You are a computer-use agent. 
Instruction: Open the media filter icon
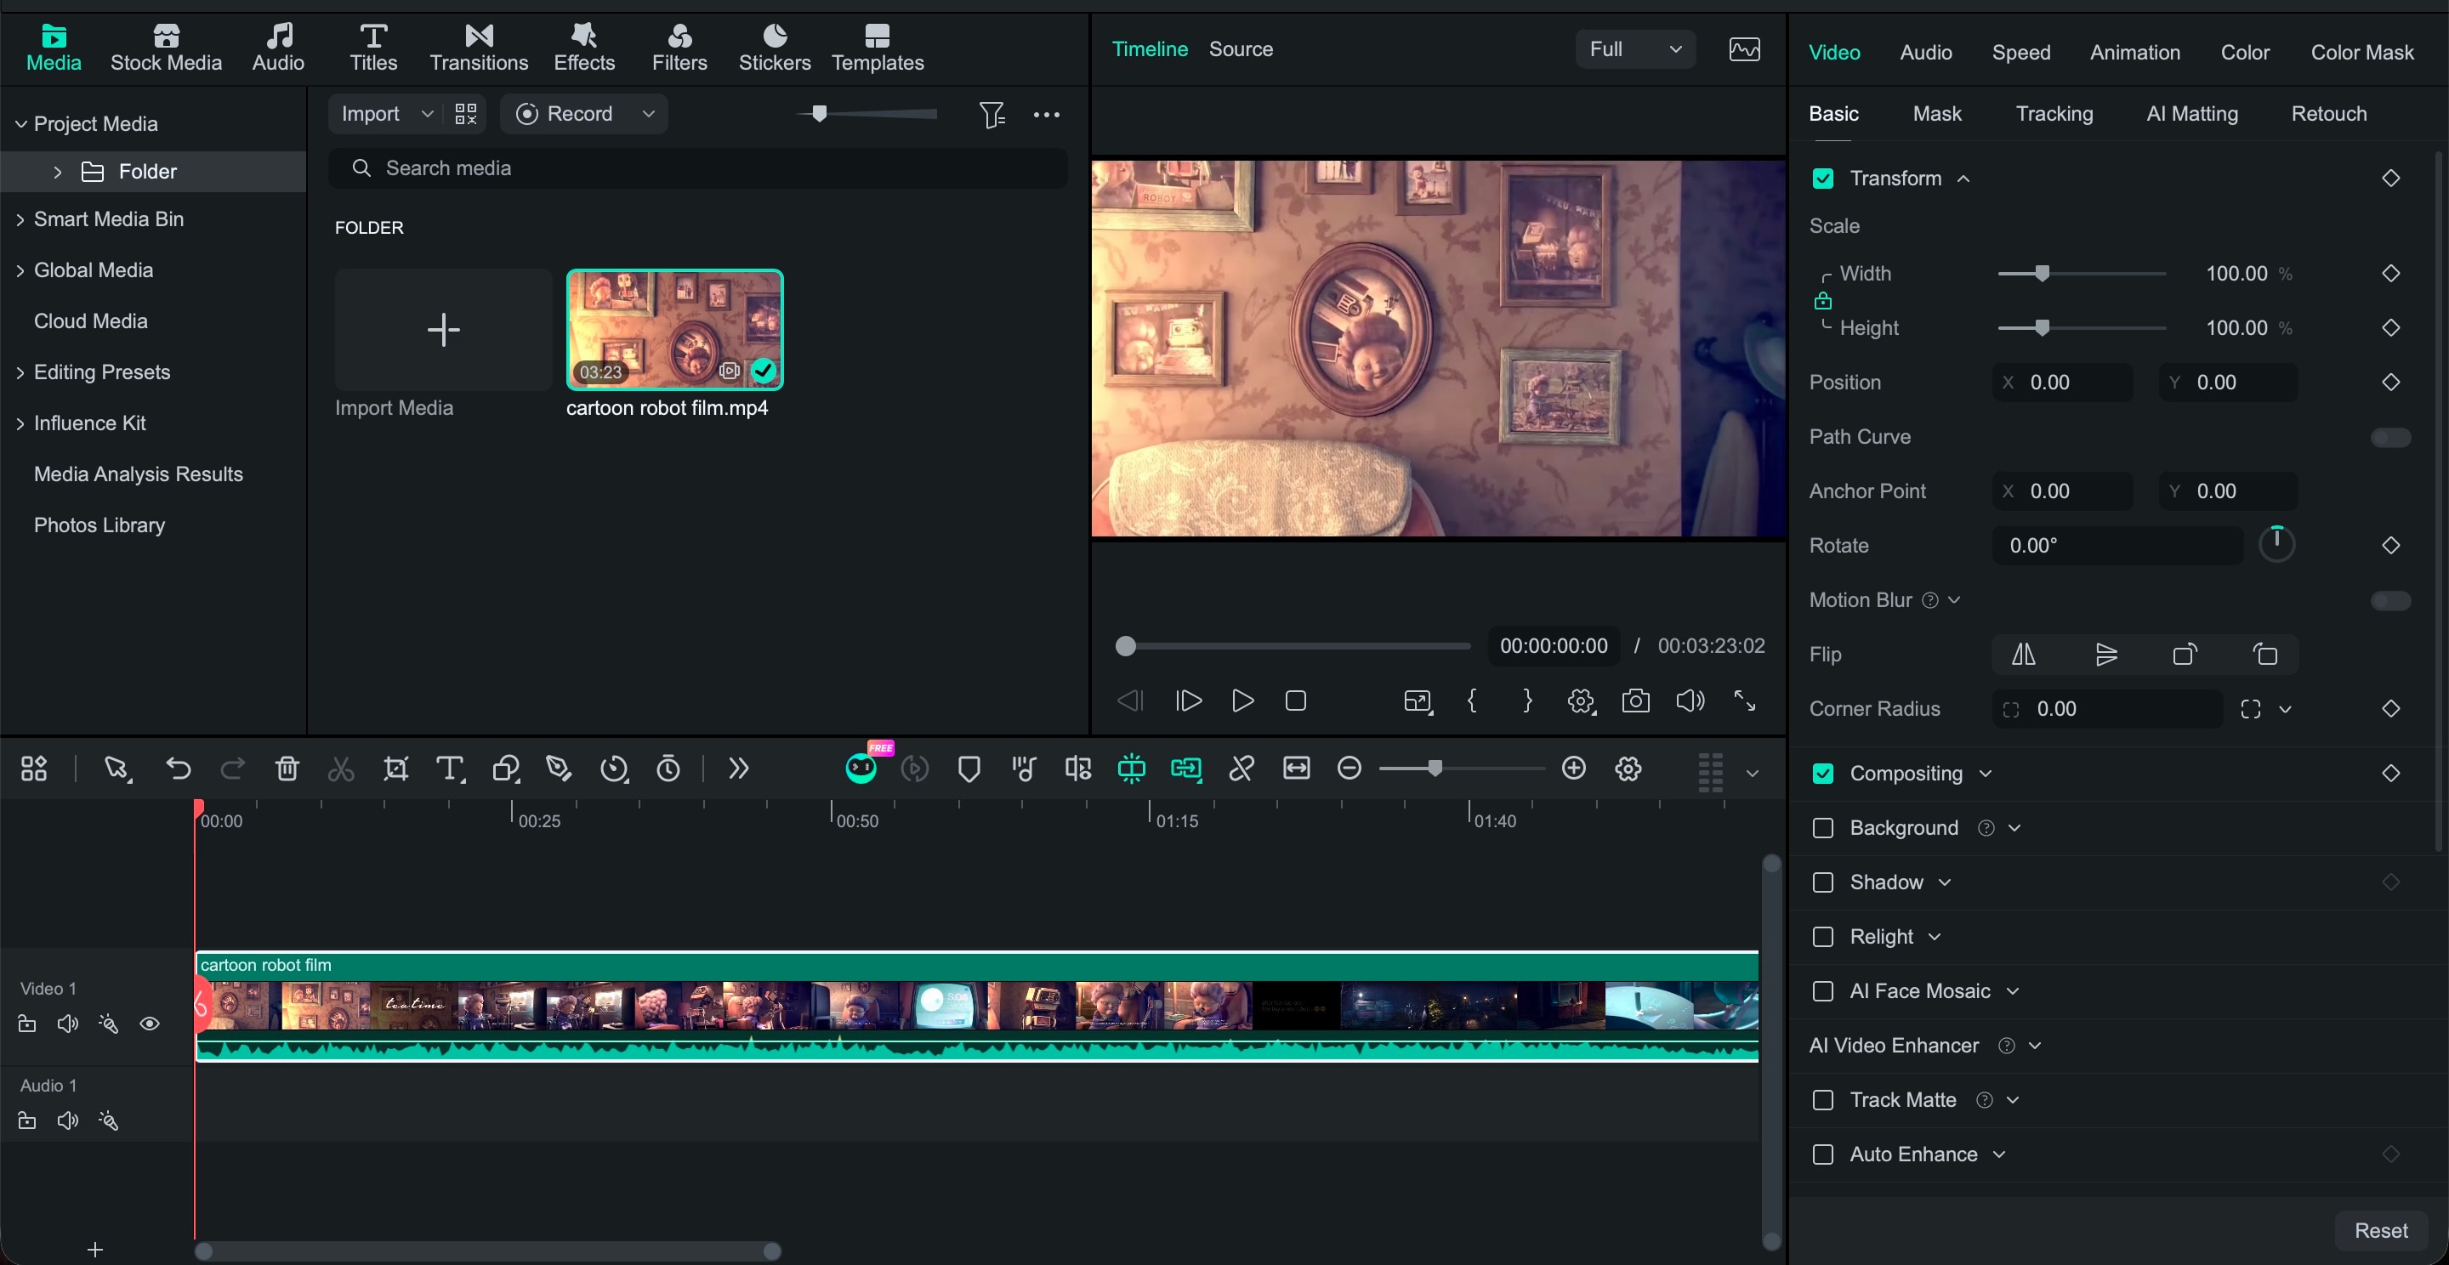tap(992, 114)
